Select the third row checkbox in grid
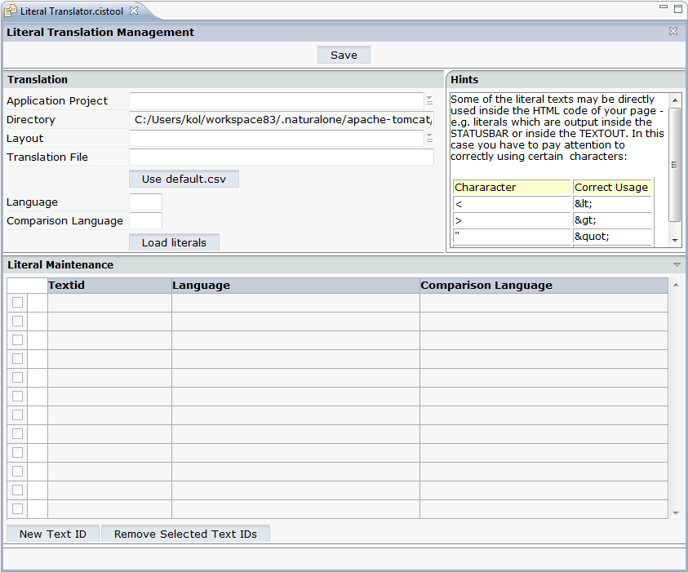The height and width of the screenshot is (572, 688). coord(17,339)
